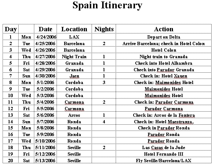Click the Action column header
The width and height of the screenshot is (212, 164).
coord(163,29)
